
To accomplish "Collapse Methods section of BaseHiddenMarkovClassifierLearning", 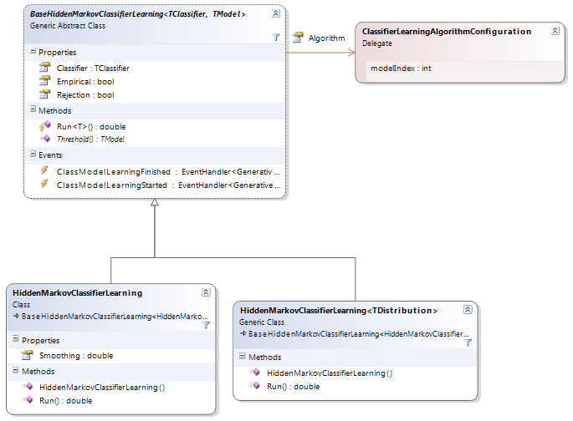I will point(33,109).
